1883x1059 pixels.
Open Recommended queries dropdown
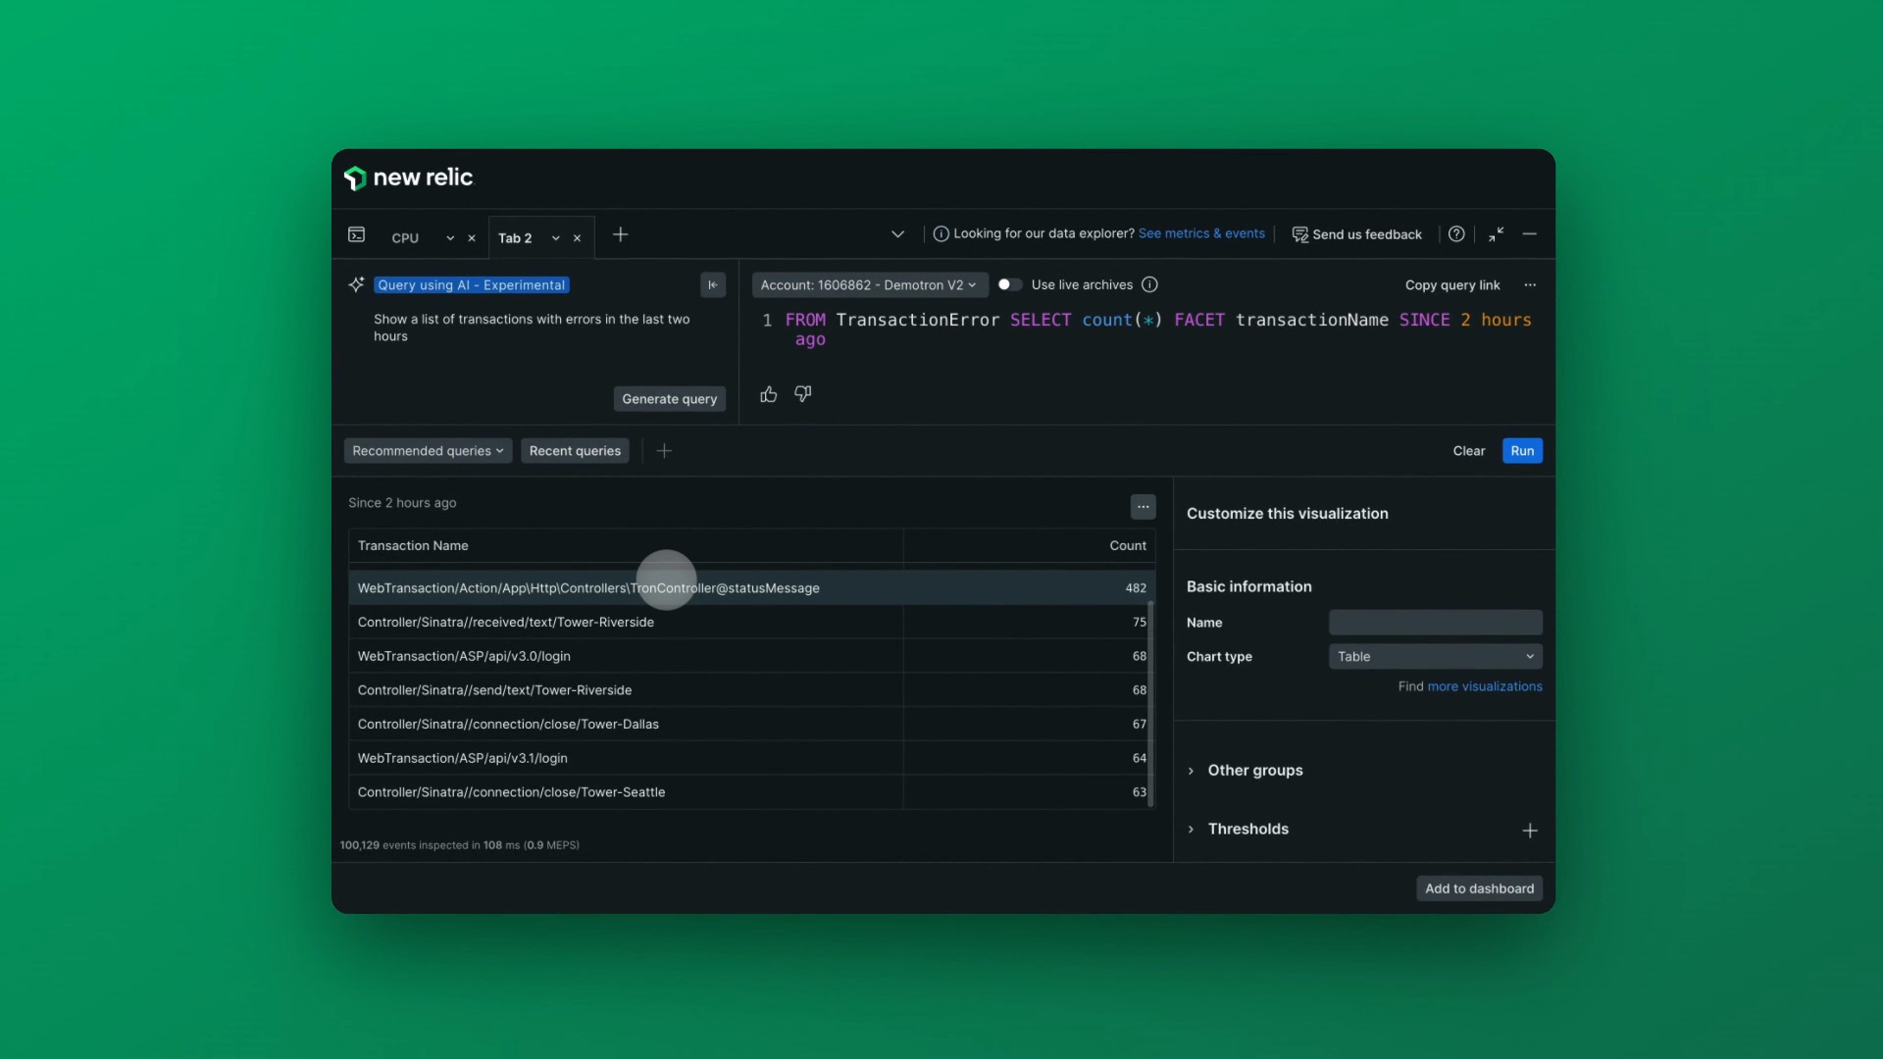point(428,451)
